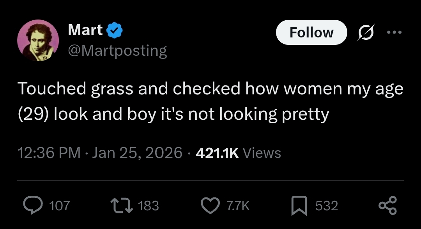
Task: Click the 7.7K likes count
Action: [x=238, y=206]
